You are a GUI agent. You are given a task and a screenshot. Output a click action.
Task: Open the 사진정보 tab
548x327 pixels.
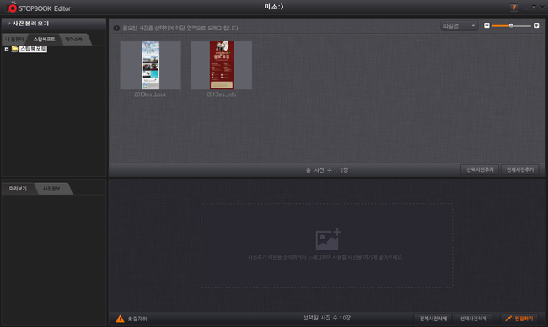click(51, 189)
